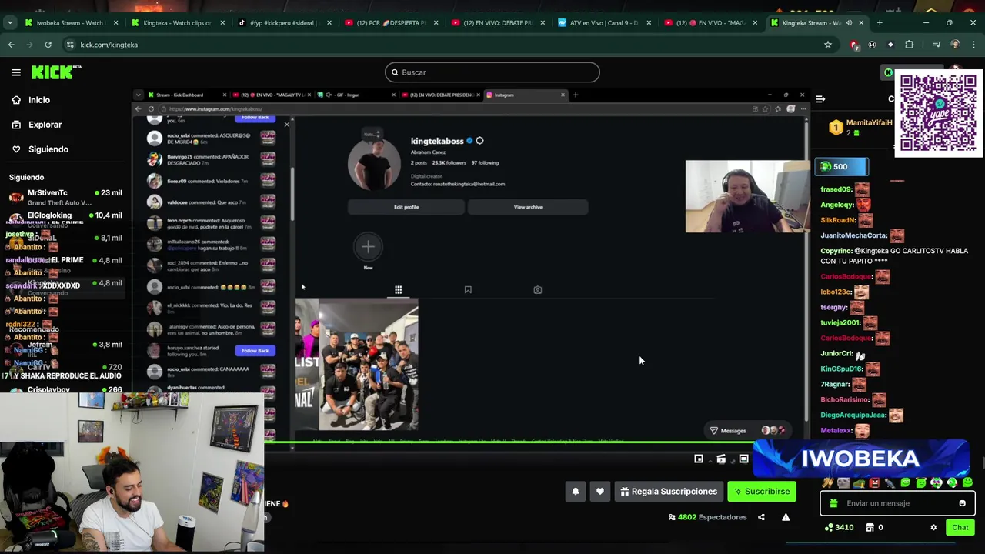Close the iwobeka Stream tab
985x554 pixels.
pyautogui.click(x=116, y=23)
